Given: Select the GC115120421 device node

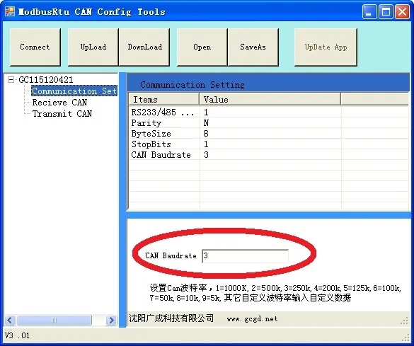Looking at the screenshot, I should 46,80.
